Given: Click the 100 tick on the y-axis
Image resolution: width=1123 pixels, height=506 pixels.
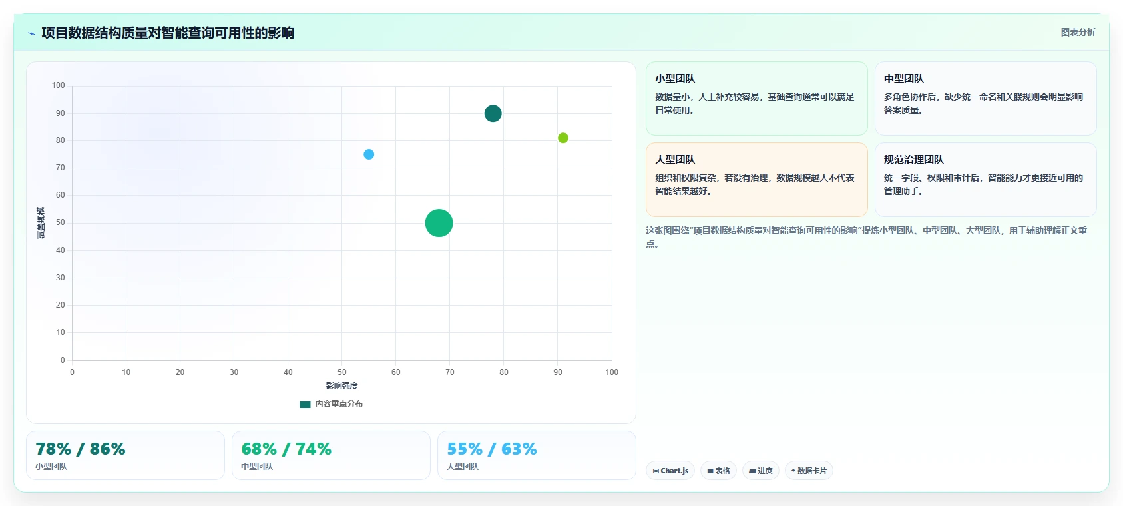Looking at the screenshot, I should tap(59, 85).
